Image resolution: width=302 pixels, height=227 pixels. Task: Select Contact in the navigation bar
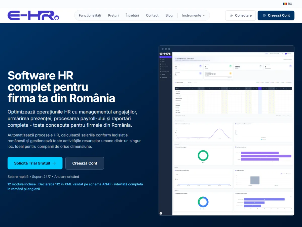pos(152,15)
